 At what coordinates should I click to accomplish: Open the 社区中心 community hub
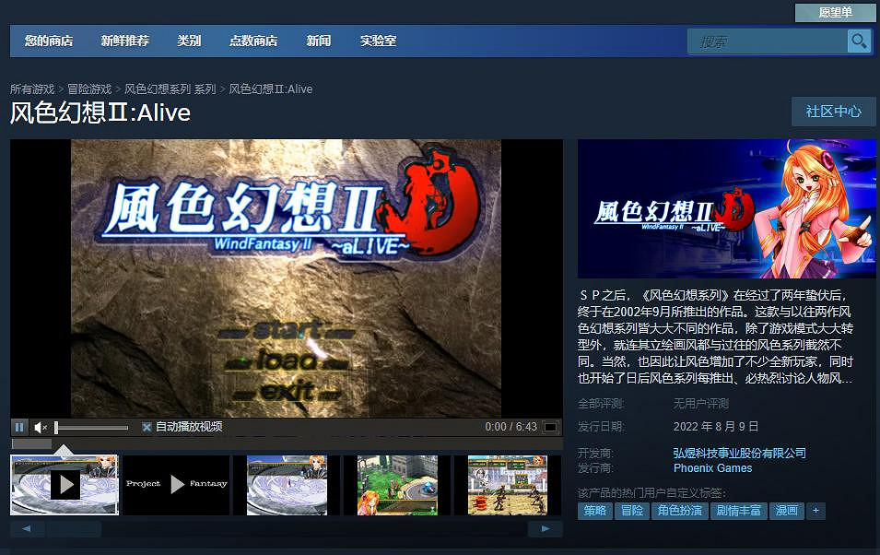833,111
